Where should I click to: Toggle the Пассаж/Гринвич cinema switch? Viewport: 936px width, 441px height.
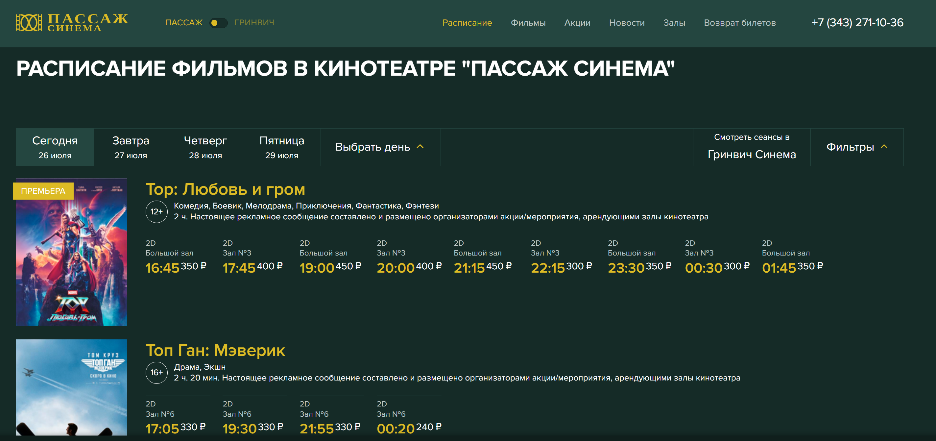tap(218, 23)
